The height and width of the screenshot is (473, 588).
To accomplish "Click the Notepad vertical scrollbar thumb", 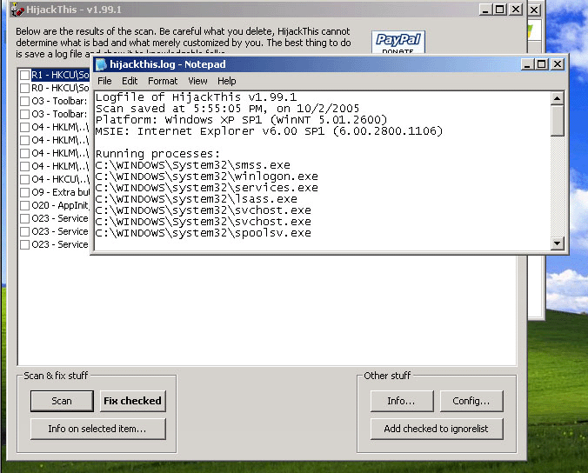I will 558,121.
